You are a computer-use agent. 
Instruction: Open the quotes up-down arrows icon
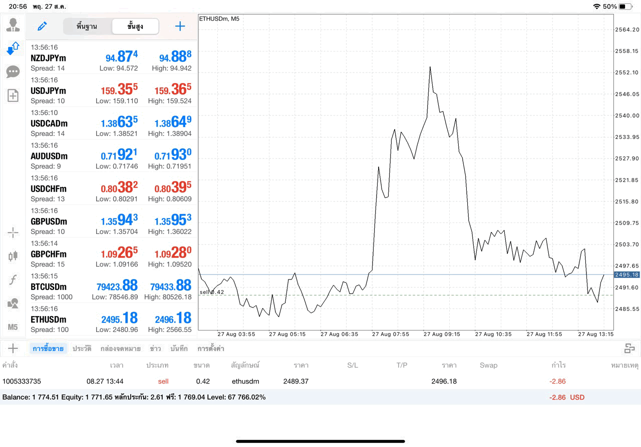13,48
